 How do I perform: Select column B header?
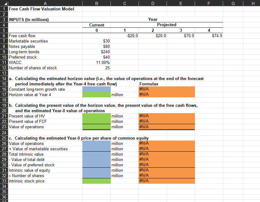click(x=97, y=3)
